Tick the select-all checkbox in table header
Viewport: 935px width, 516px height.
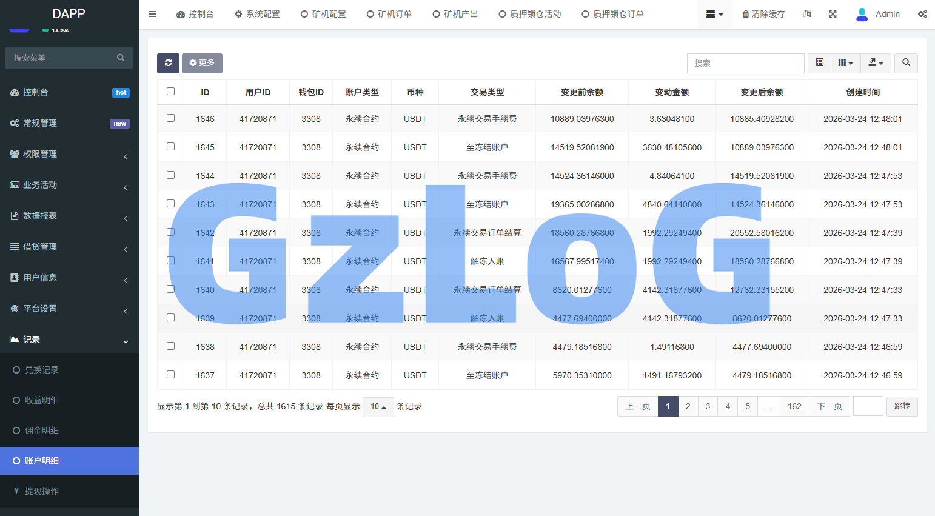click(170, 92)
